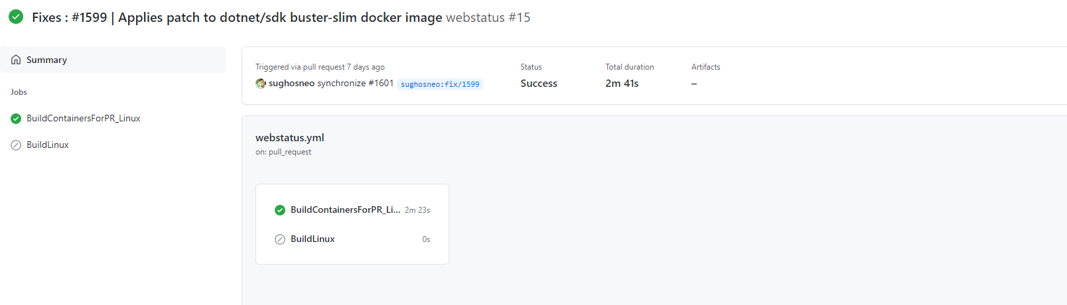This screenshot has height=305, width=1067.
Task: Click the Success status text
Action: [539, 84]
